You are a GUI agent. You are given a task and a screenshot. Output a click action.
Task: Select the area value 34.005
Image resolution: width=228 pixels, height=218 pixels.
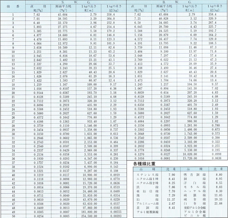164,23
